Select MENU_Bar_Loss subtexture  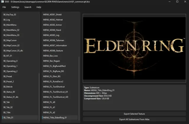point(60,56)
